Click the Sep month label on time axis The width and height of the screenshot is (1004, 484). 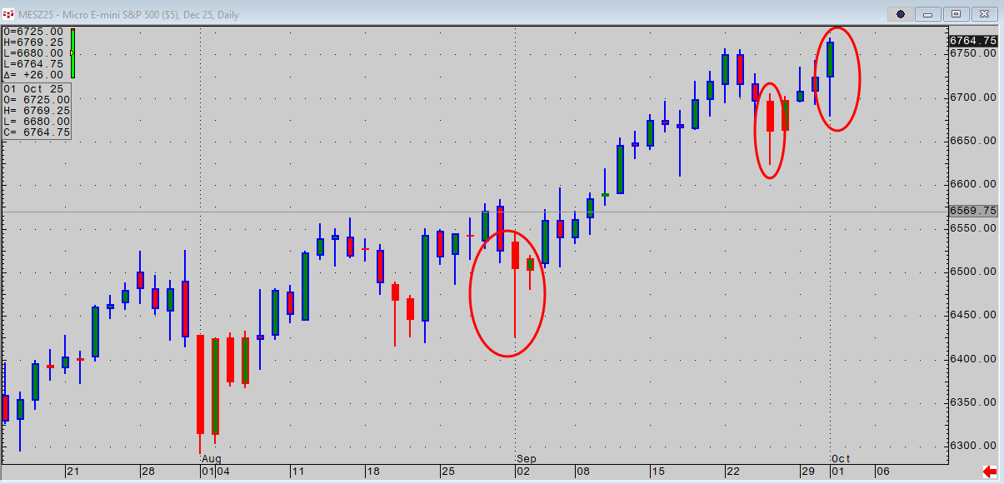coord(527,459)
